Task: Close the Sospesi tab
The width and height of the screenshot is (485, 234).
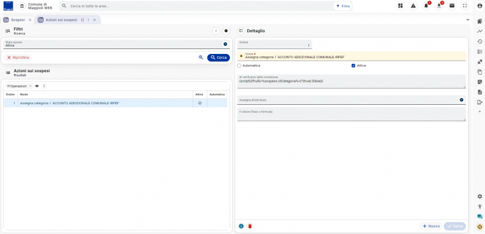Action: (x=30, y=20)
